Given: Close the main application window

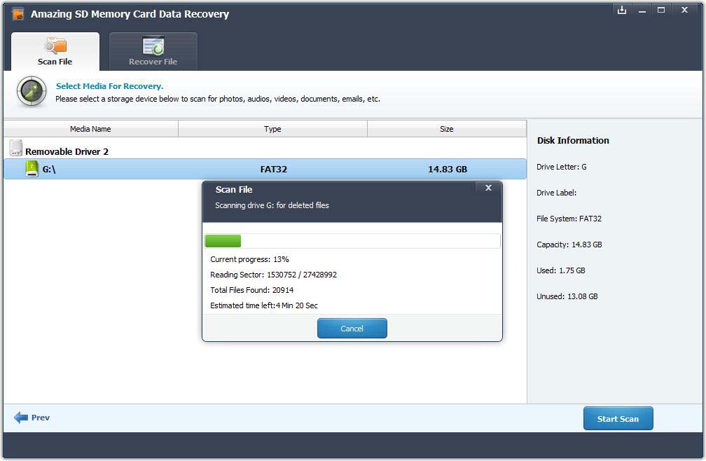Looking at the screenshot, I should point(684,10).
